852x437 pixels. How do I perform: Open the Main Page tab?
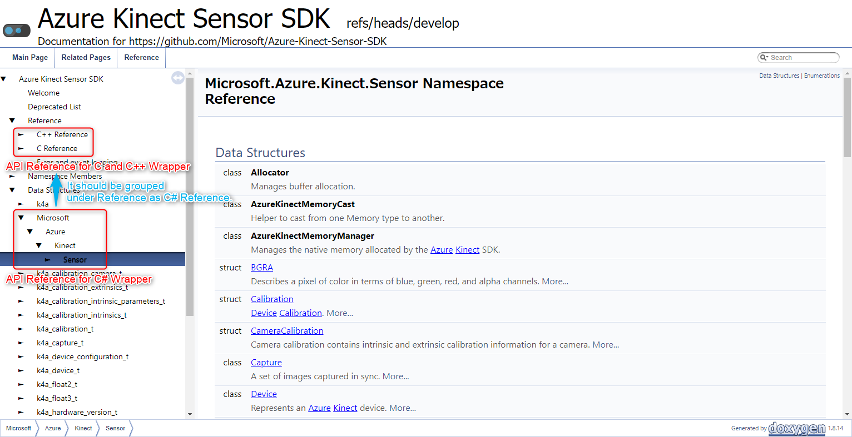pyautogui.click(x=29, y=57)
